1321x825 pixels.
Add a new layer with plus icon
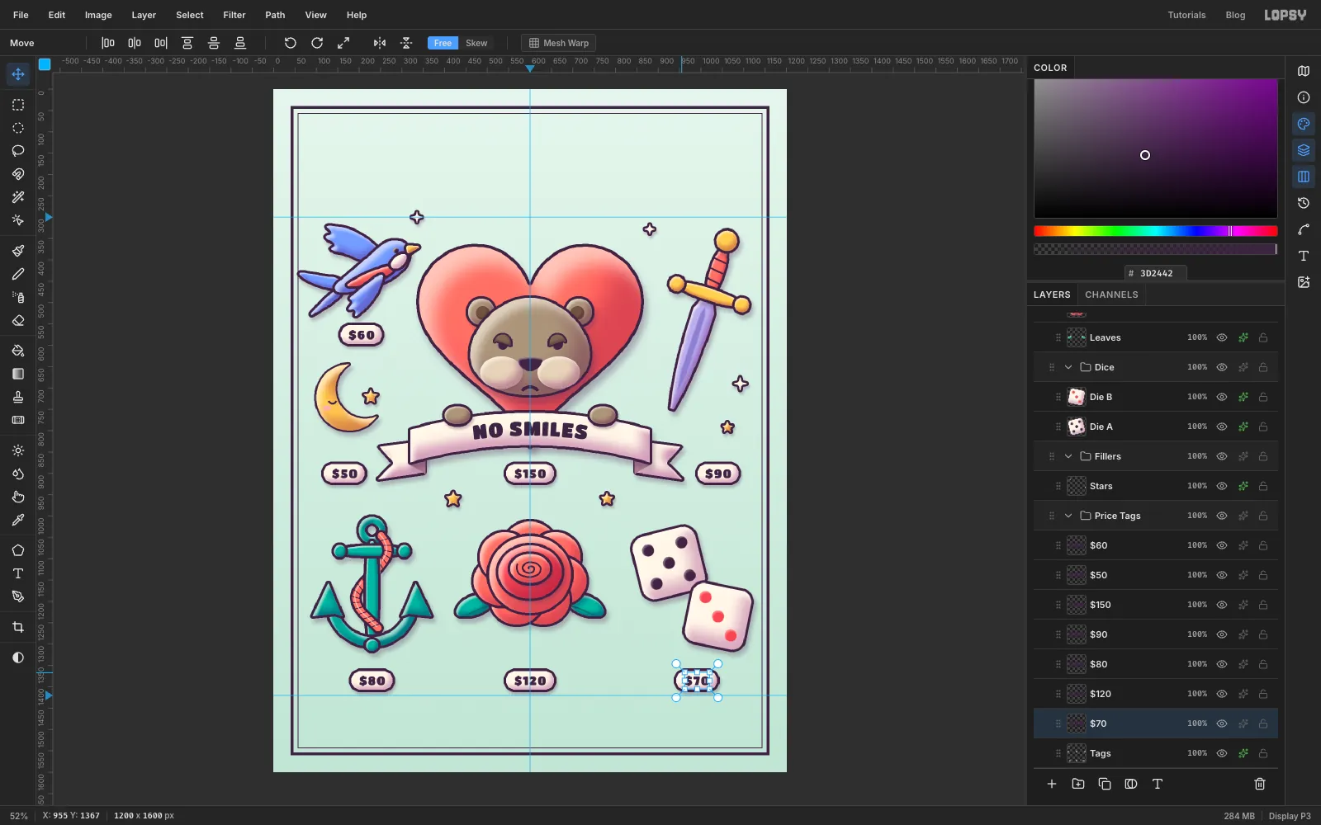point(1052,784)
